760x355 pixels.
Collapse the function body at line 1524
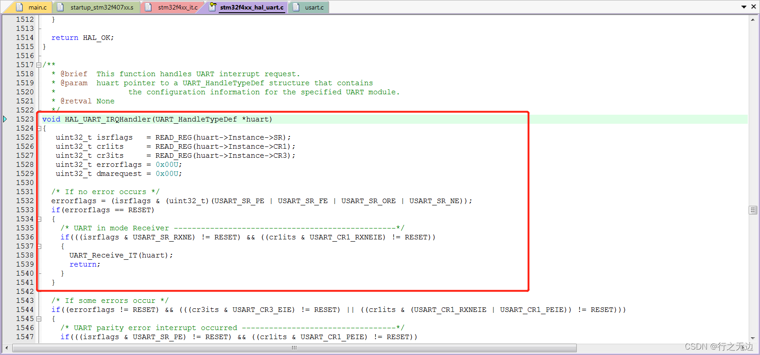tap(39, 128)
